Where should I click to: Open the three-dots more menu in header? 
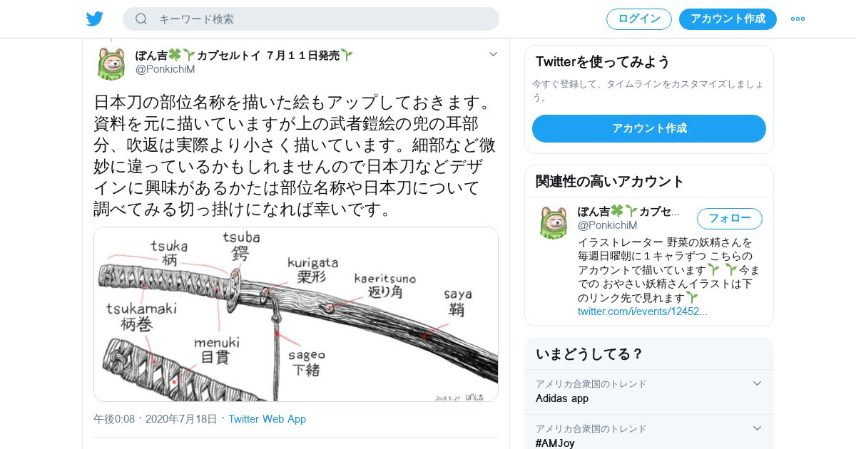798,19
